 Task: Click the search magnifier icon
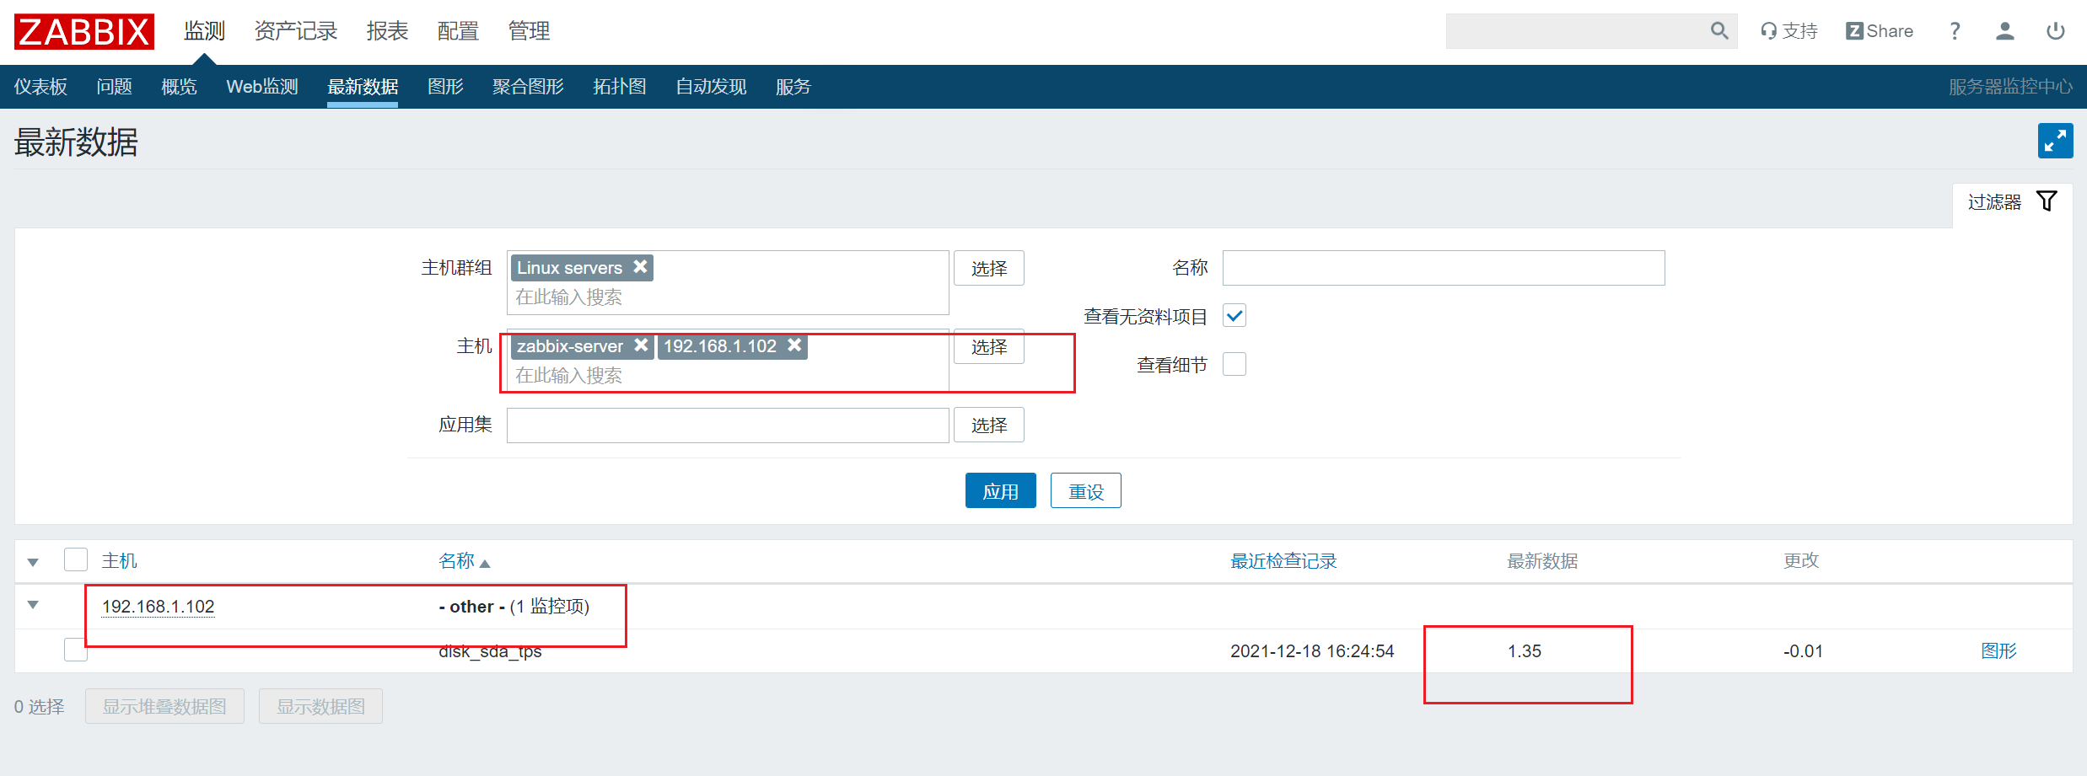click(x=1719, y=31)
